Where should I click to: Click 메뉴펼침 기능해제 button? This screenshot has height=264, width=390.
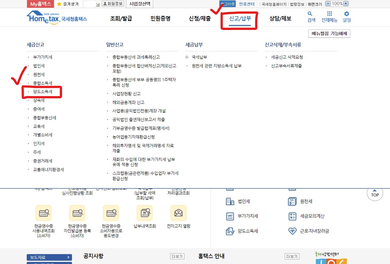coord(329,34)
